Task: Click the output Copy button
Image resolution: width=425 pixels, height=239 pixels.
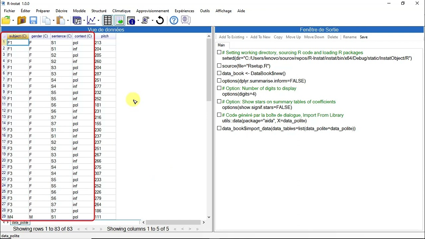Action: tap(278, 37)
